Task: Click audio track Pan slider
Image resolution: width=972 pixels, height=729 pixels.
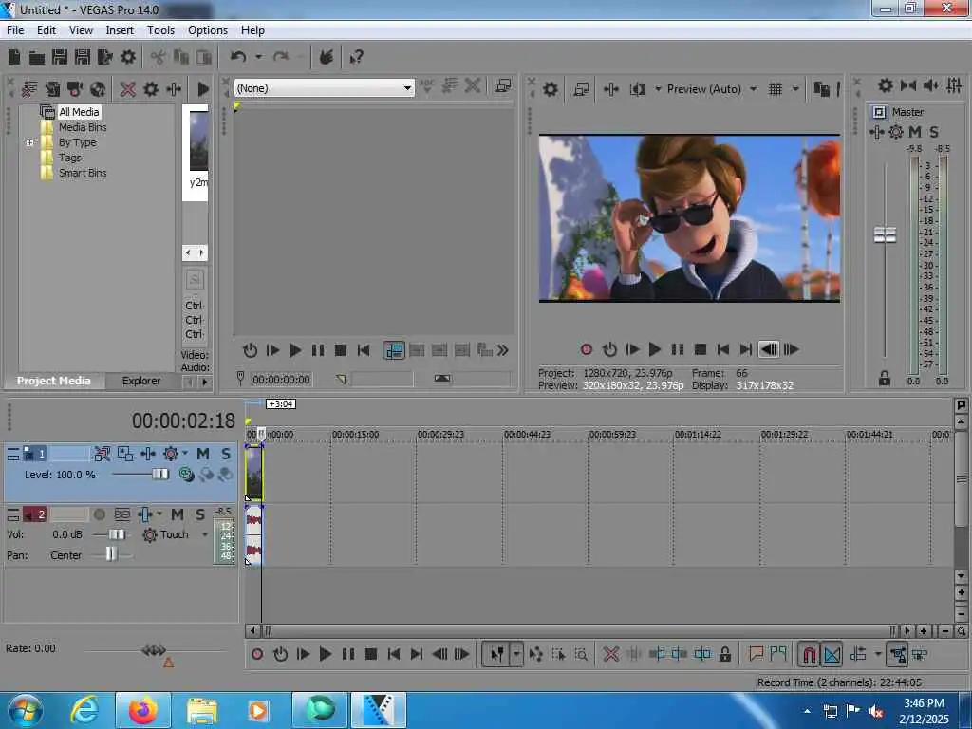Action: point(110,554)
